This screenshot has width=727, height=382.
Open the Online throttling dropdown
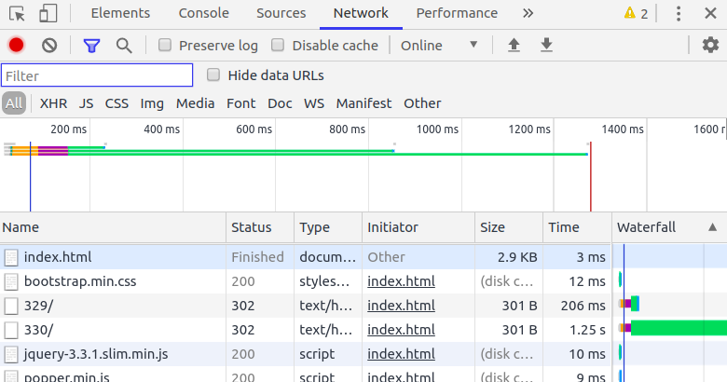pos(439,46)
